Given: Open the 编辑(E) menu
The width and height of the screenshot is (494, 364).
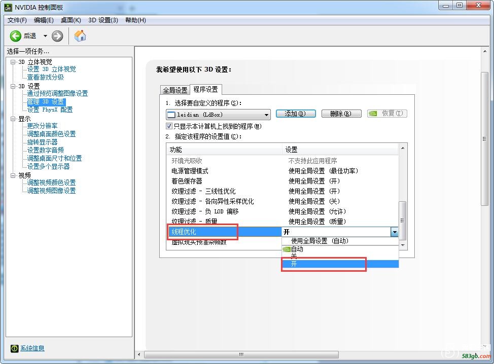Looking at the screenshot, I should [x=44, y=20].
